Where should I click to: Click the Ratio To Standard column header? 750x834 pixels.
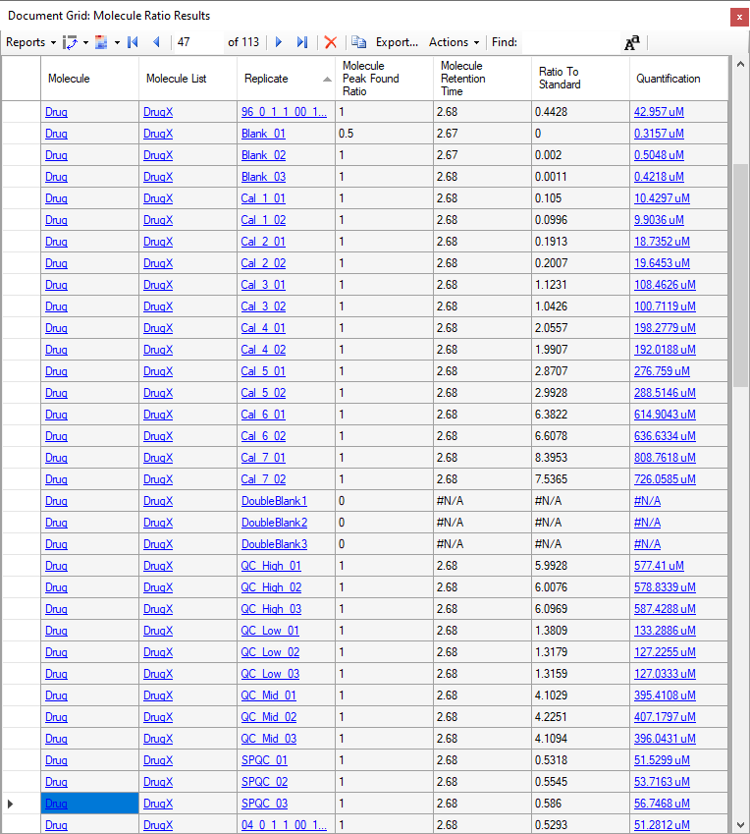[x=580, y=79]
